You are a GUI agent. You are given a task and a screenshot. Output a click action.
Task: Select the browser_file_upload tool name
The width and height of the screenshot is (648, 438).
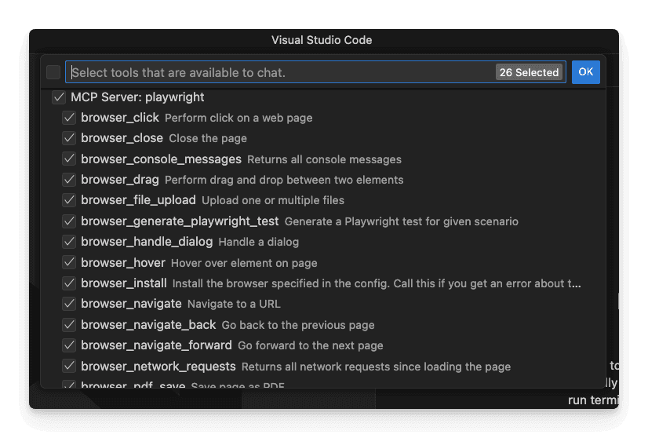coord(138,200)
